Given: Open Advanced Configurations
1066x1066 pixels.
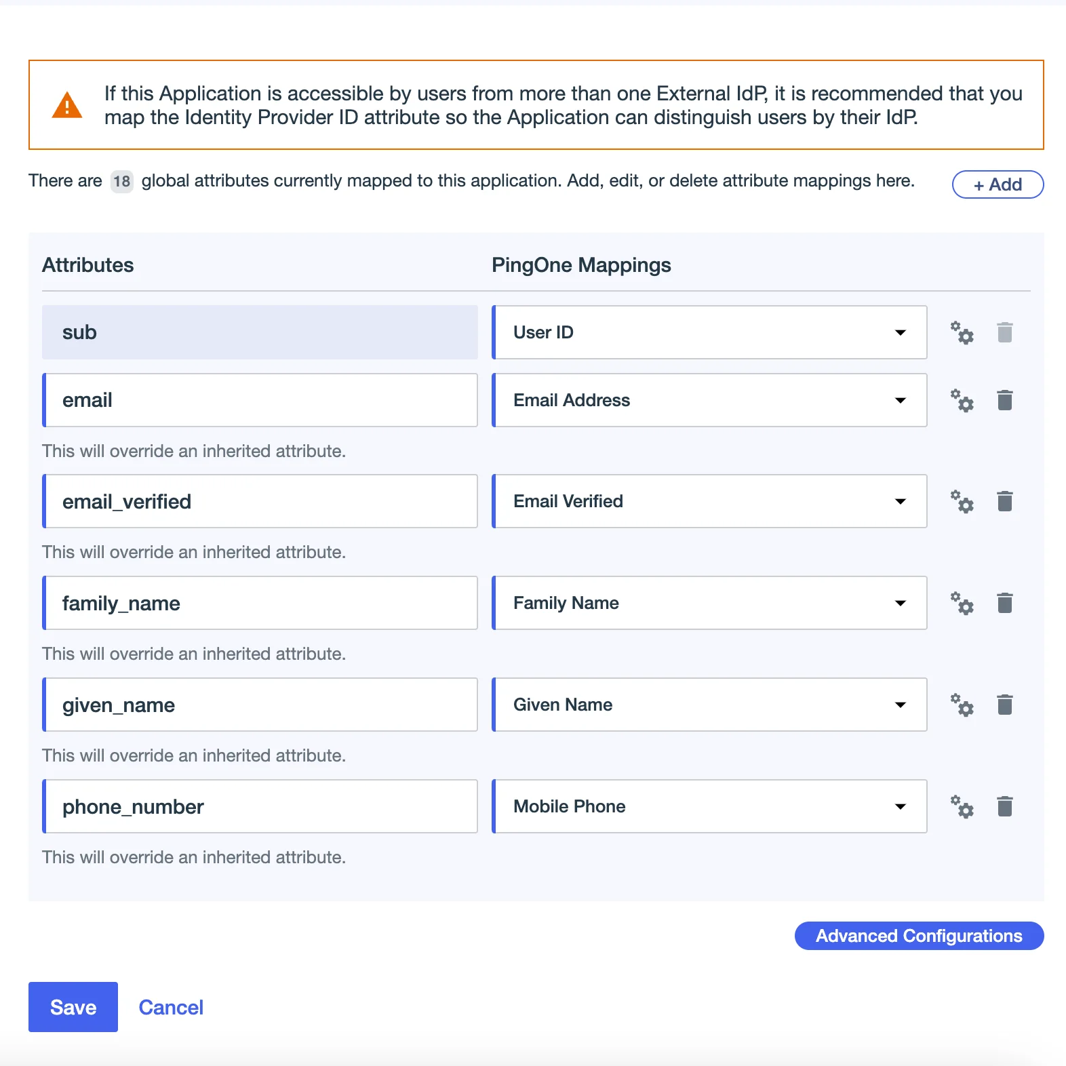Looking at the screenshot, I should pyautogui.click(x=919, y=936).
